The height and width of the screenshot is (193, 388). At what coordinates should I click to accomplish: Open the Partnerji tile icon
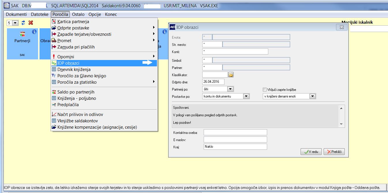coord(23,34)
